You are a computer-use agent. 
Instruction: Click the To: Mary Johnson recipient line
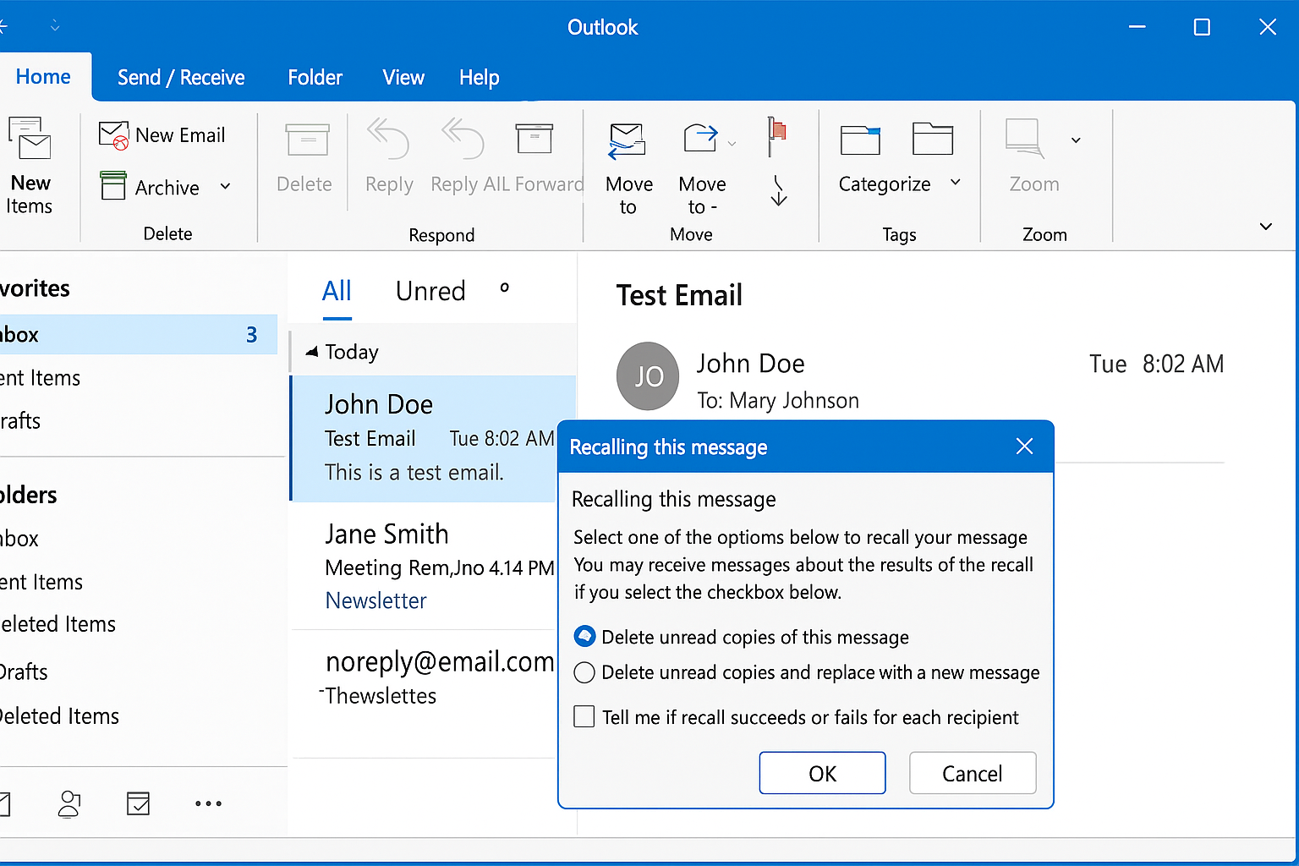click(778, 401)
